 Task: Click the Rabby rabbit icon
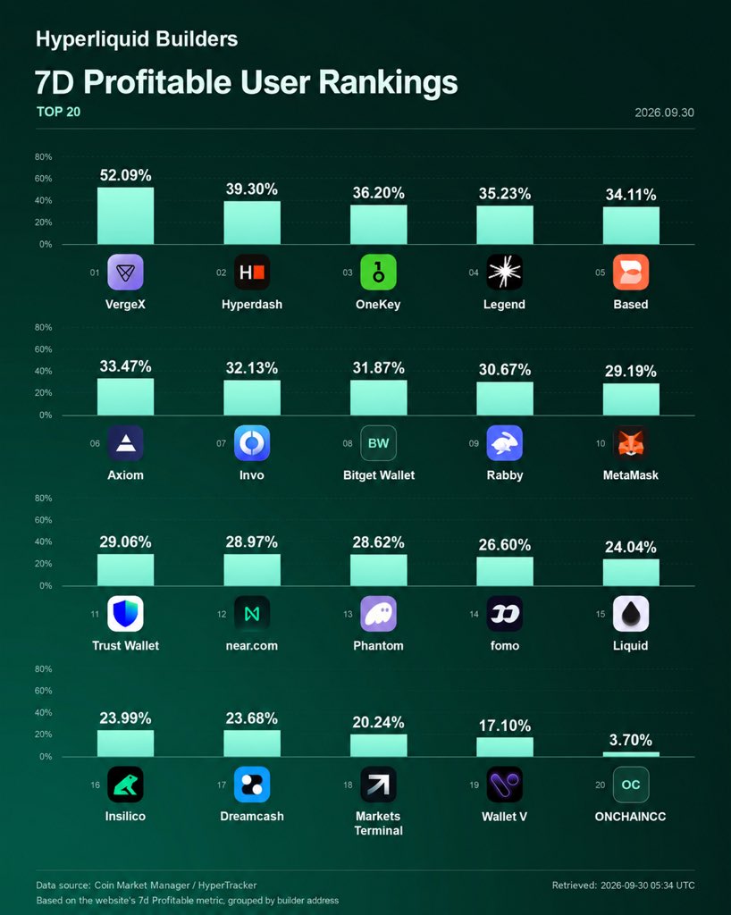point(505,443)
